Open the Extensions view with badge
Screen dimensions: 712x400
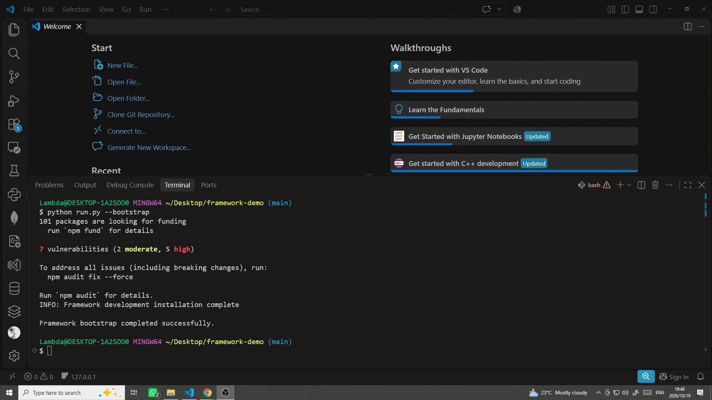(x=14, y=124)
